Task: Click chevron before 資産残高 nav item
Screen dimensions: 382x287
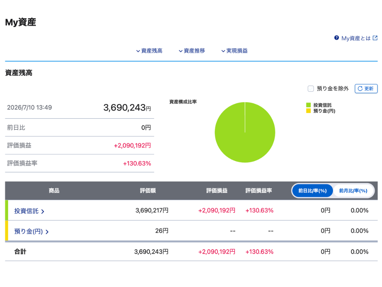Action: (x=138, y=51)
